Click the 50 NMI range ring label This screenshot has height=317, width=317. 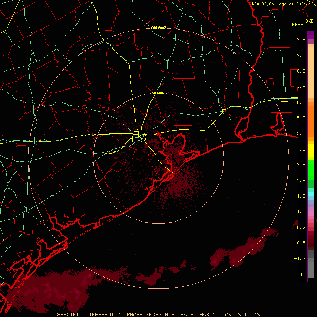point(158,93)
